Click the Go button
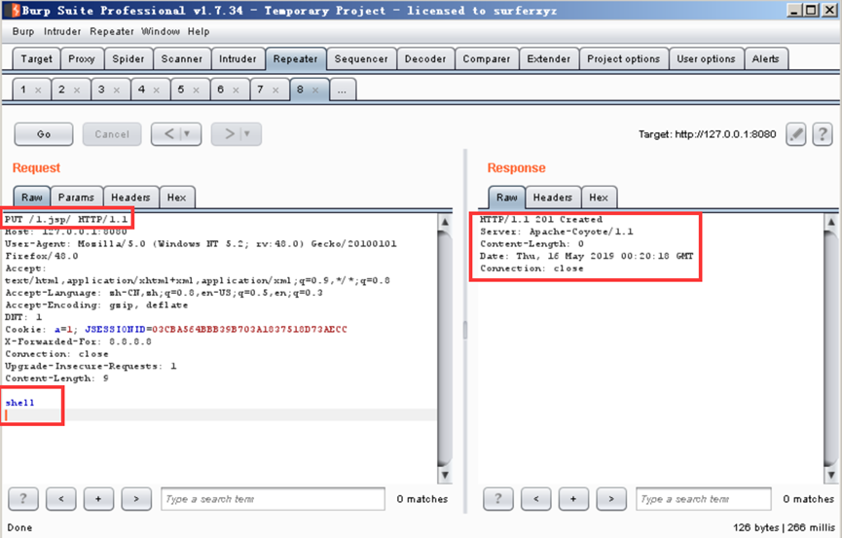The height and width of the screenshot is (538, 842). [44, 134]
